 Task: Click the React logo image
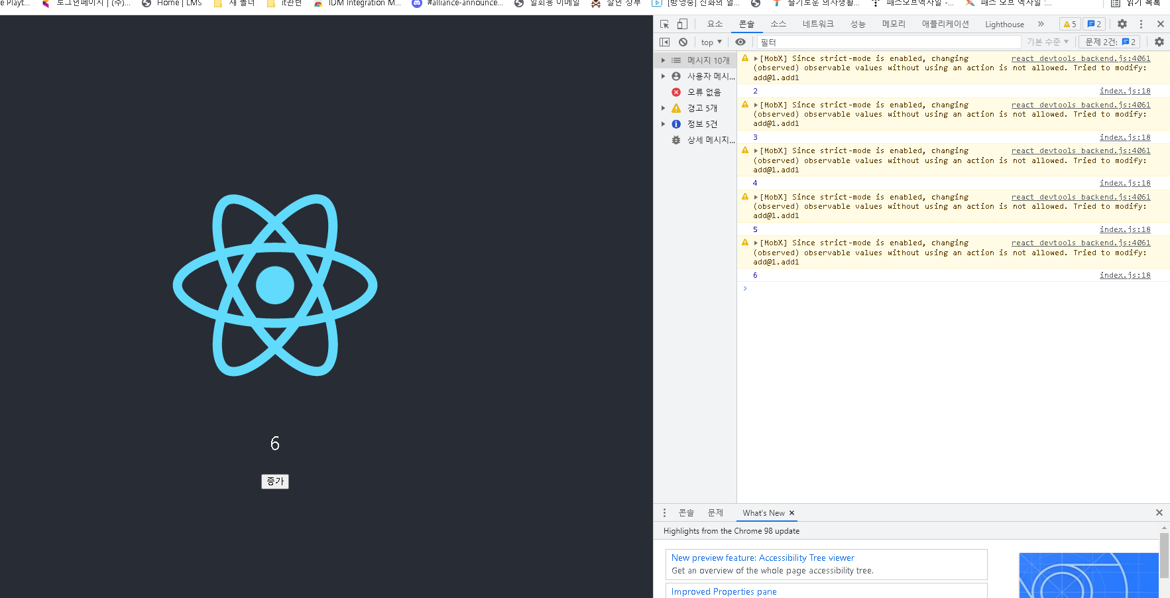[x=275, y=285]
